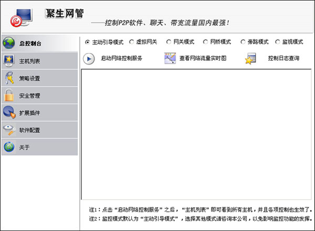The height and width of the screenshot is (231, 315).
Task: Click the plugin pie icon for 扩展插件
Action: click(x=9, y=112)
